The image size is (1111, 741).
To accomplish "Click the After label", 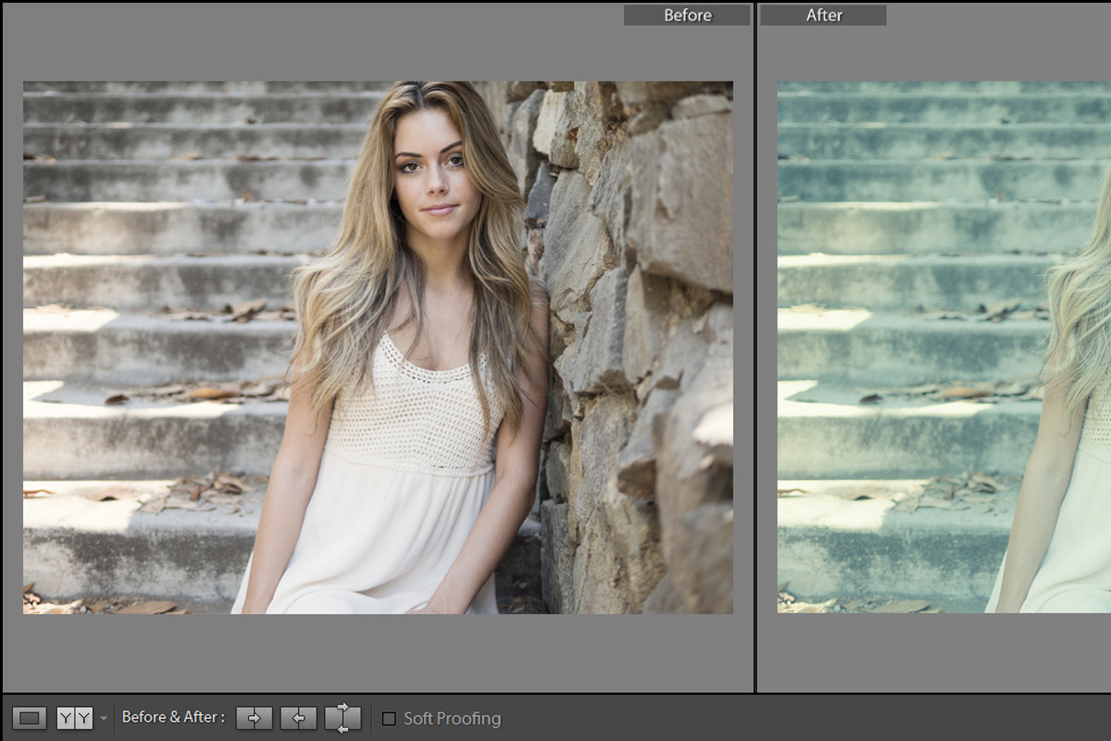I will tap(823, 15).
